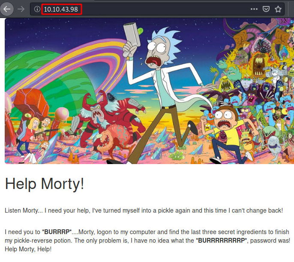
Task: Click the Rick and Morty banner image
Action: [149, 91]
